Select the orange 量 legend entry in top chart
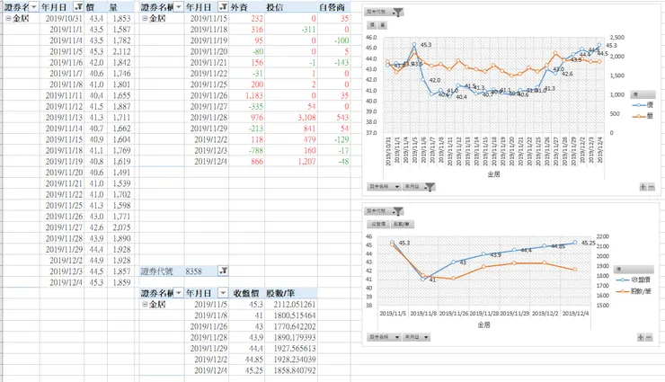The height and width of the screenshot is (382, 665). point(643,115)
